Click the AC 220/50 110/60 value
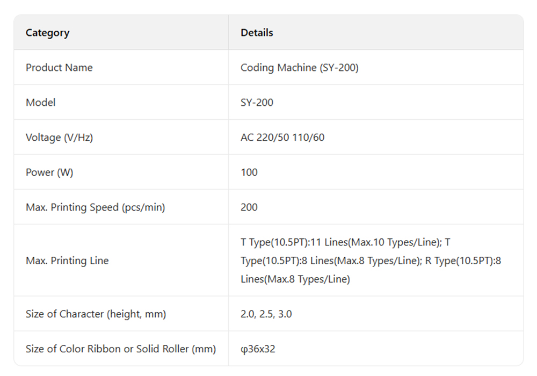The width and height of the screenshot is (537, 376). click(282, 138)
